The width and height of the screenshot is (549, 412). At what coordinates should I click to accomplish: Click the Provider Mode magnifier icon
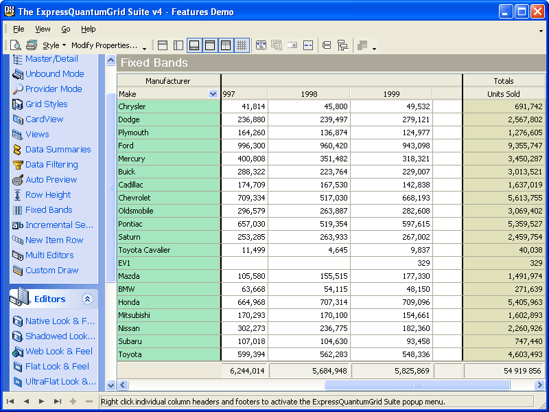click(18, 89)
